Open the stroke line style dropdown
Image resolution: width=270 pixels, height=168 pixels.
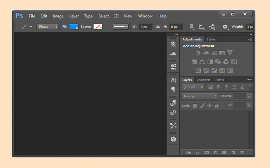coord(121,27)
